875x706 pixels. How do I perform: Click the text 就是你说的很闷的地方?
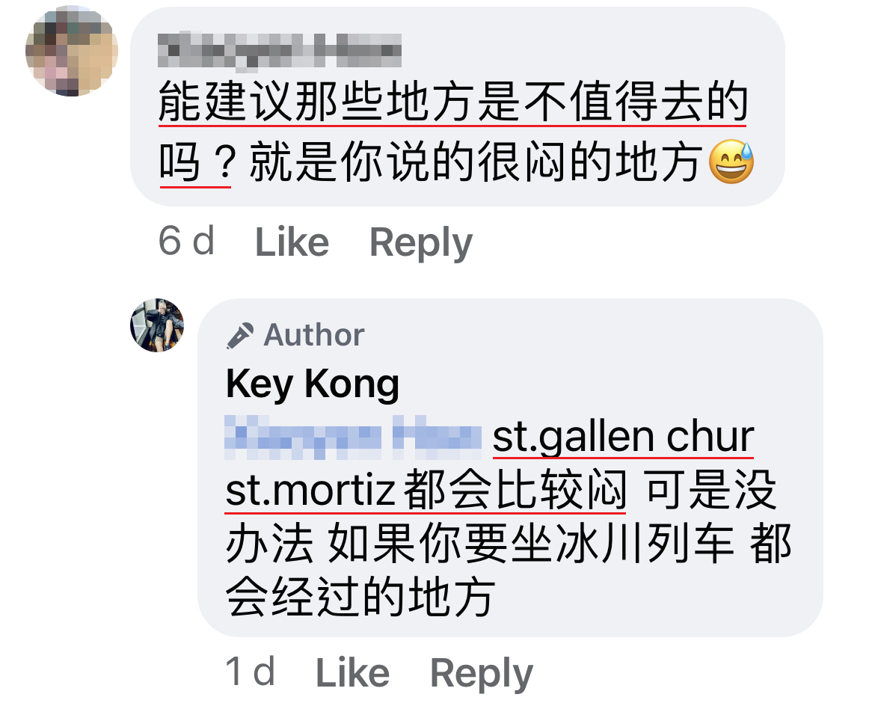click(475, 162)
